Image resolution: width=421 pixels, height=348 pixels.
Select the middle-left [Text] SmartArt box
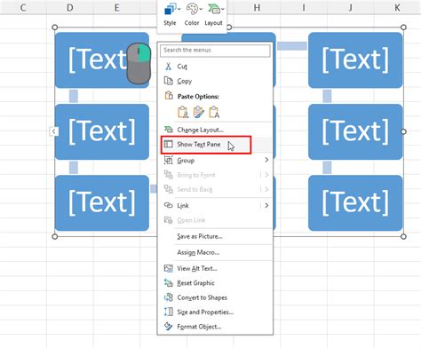(x=102, y=131)
